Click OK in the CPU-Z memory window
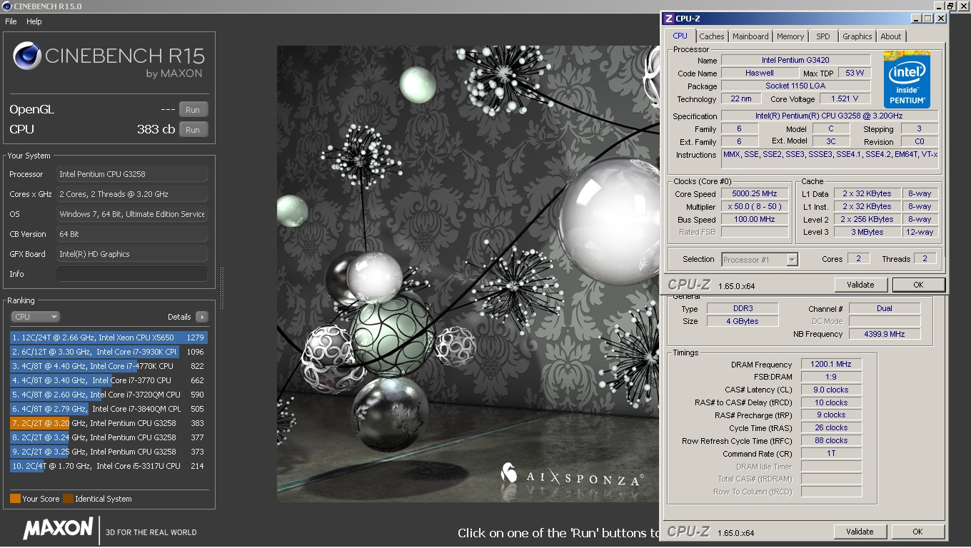971x548 pixels. coord(917,532)
